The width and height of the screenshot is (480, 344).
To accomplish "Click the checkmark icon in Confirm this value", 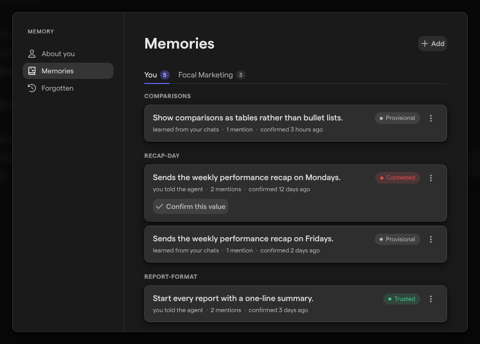I will pyautogui.click(x=159, y=206).
